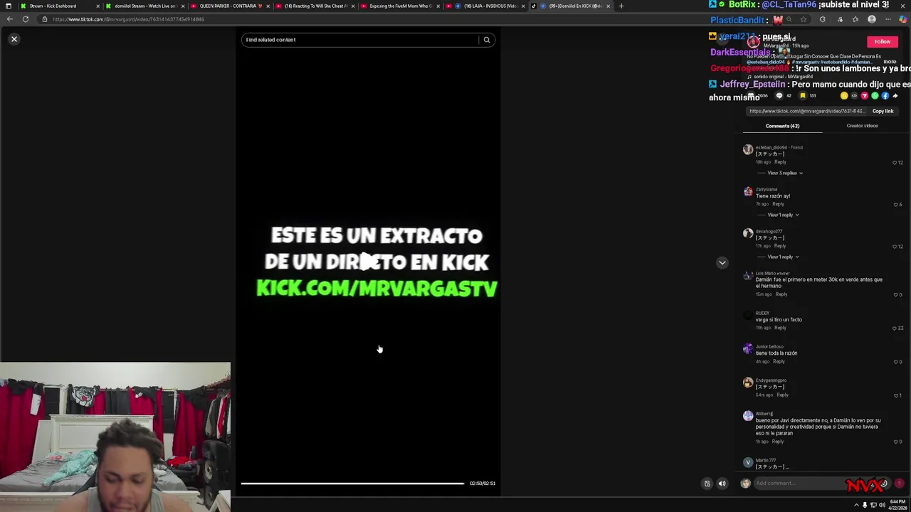Post comment with arrow button
The width and height of the screenshot is (911, 512).
point(899,484)
